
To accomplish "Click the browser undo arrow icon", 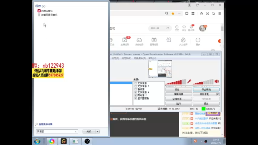I will 213,14.
